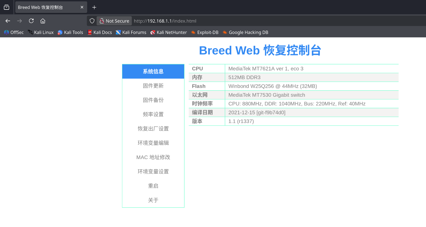
Task: Open a new browser tab
Action: [94, 7]
